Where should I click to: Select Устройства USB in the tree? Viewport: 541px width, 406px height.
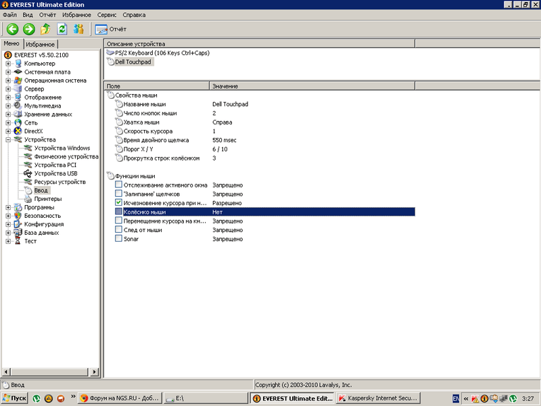pos(55,173)
